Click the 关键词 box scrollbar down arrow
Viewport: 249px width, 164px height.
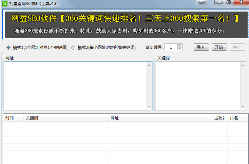coord(243,107)
